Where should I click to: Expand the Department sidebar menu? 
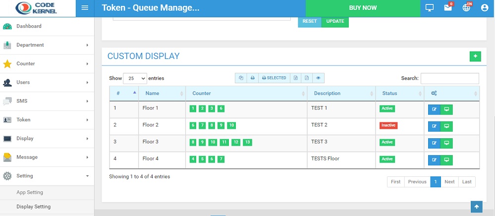[x=47, y=45]
